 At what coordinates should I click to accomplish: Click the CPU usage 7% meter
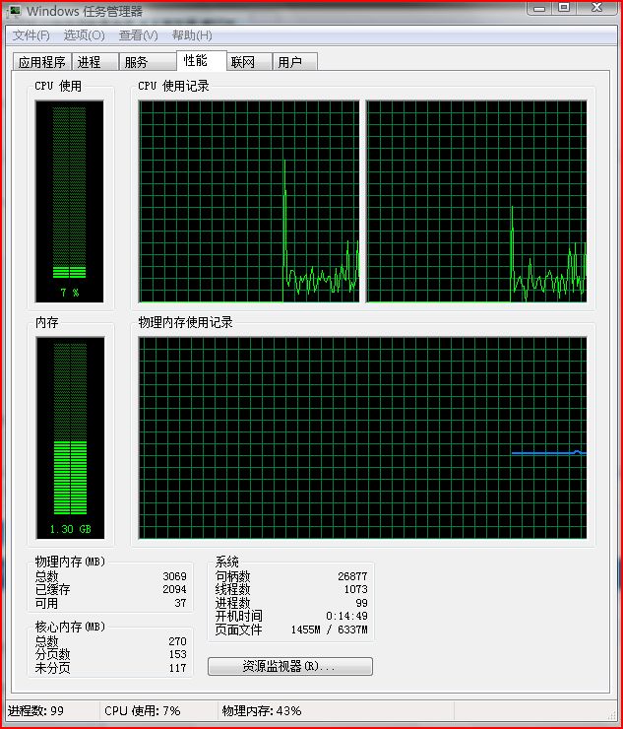coord(70,201)
